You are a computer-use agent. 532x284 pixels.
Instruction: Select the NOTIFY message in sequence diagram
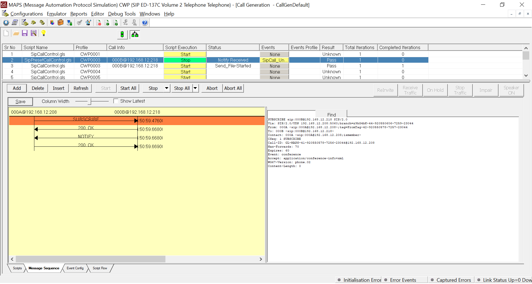[86, 137]
